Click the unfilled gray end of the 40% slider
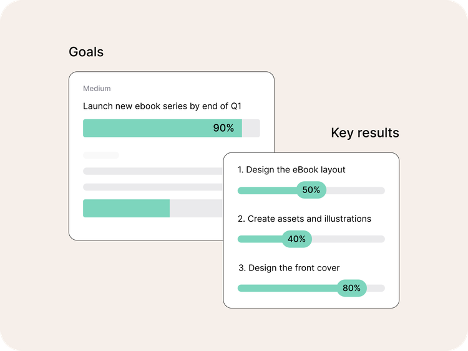468x351 pixels. point(348,239)
